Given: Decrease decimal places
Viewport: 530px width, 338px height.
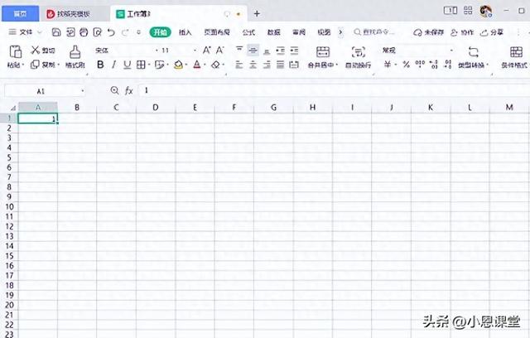Looking at the screenshot, I should pos(448,65).
